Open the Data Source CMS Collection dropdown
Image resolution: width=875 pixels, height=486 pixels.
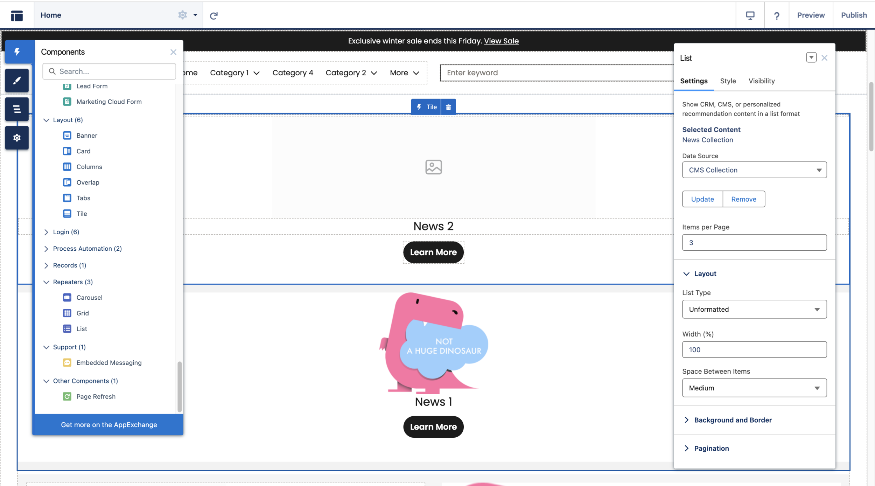point(754,170)
